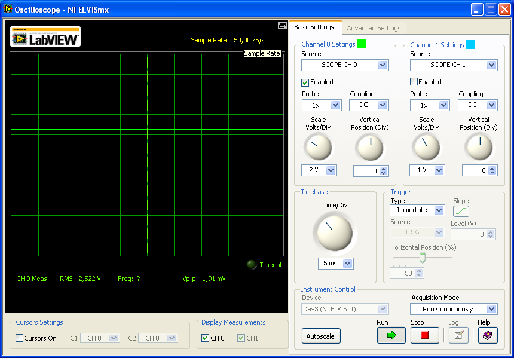Minimize the Oscilloscope window
Viewport: 514px width, 358px height.
477,9
